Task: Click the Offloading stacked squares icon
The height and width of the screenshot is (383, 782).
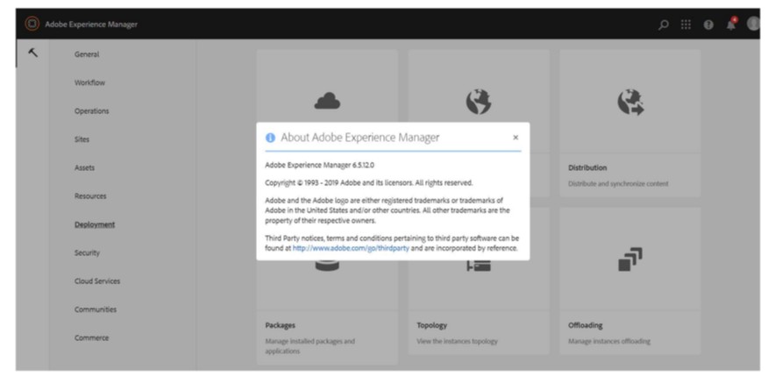Action: click(x=630, y=259)
